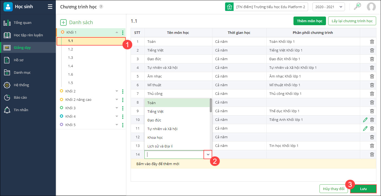This screenshot has width=381, height=196.
Task: Delete the Toán subject row
Action: (372, 42)
